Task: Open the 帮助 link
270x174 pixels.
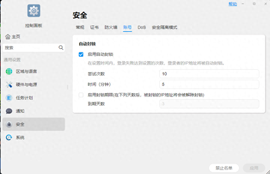Action: tap(232, 4)
